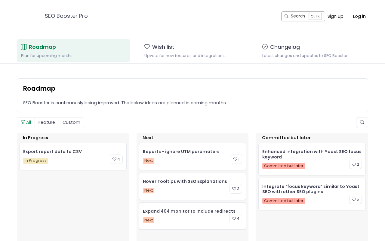This screenshot has height=241, width=385.
Task: Filter roadmap by Feature
Action: tap(47, 123)
